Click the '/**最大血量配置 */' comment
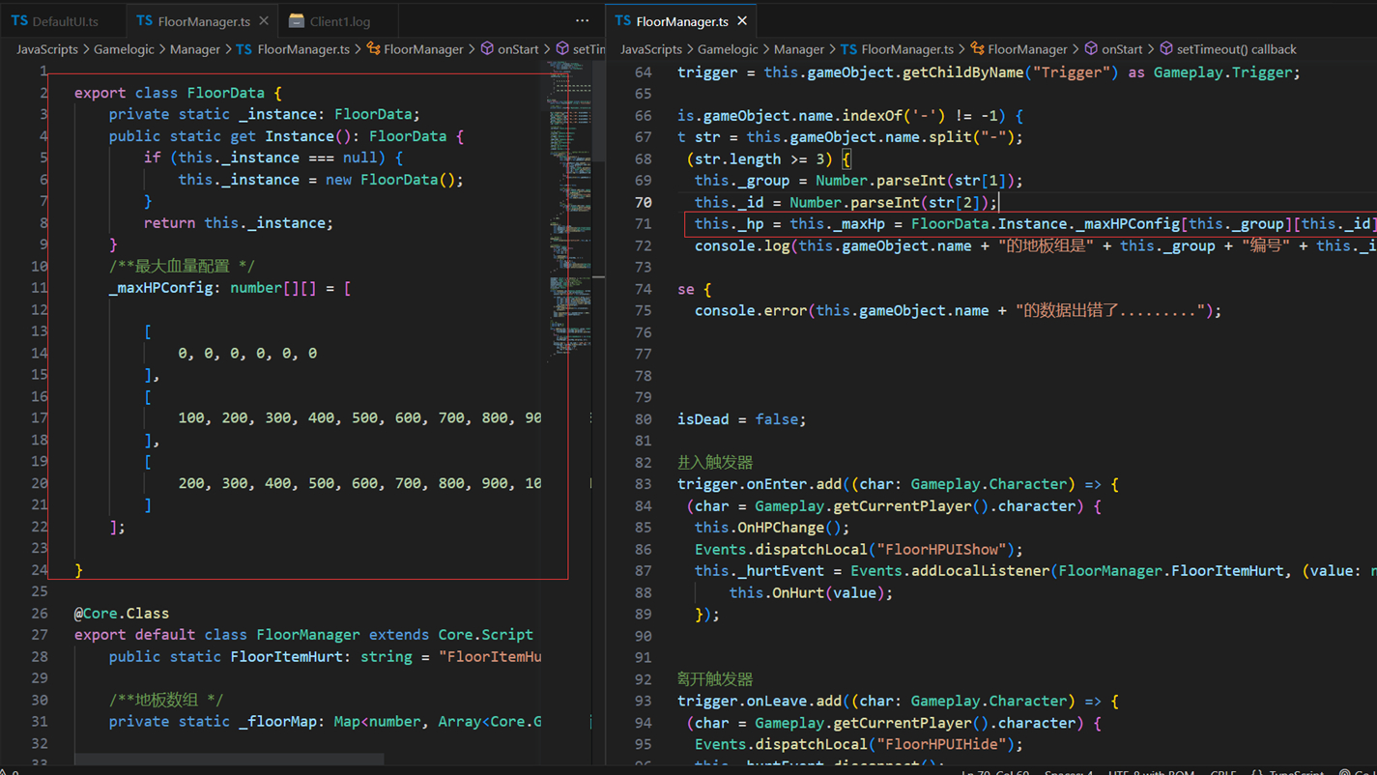Image resolution: width=1377 pixels, height=775 pixels. coord(182,266)
